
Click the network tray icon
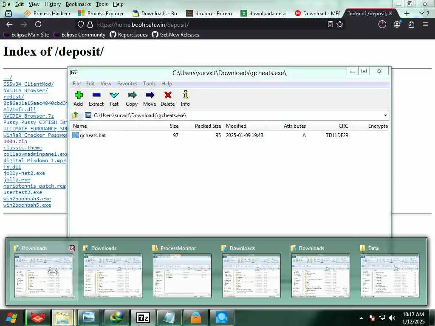click(382, 318)
